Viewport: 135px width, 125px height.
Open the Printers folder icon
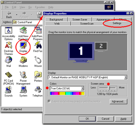tap(38, 77)
